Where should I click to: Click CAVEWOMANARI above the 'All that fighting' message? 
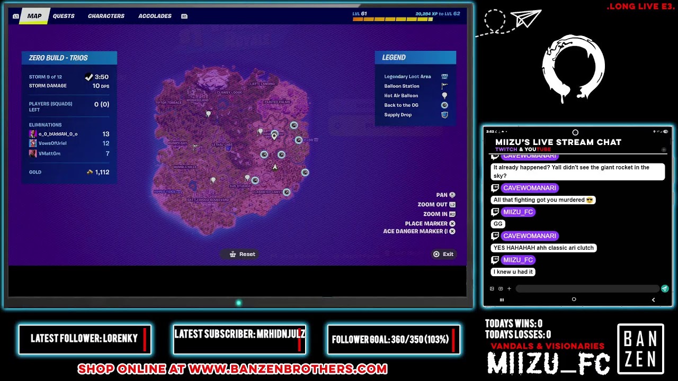click(x=530, y=188)
